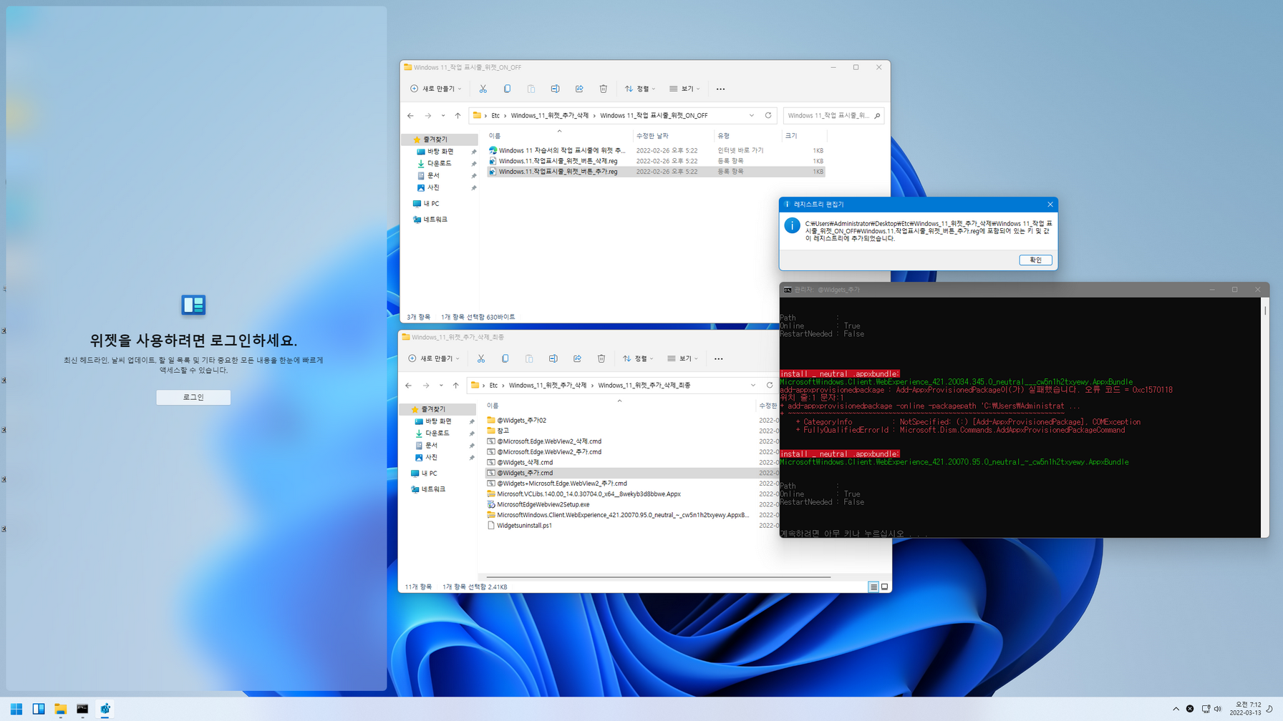Image resolution: width=1283 pixels, height=721 pixels.
Task: Click the Windows_11_위젯_추가_삭제 breadcrumb in top Explorer
Action: [x=550, y=115]
